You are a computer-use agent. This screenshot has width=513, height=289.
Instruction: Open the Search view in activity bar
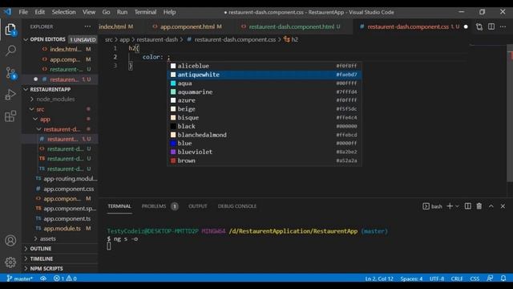click(x=10, y=51)
